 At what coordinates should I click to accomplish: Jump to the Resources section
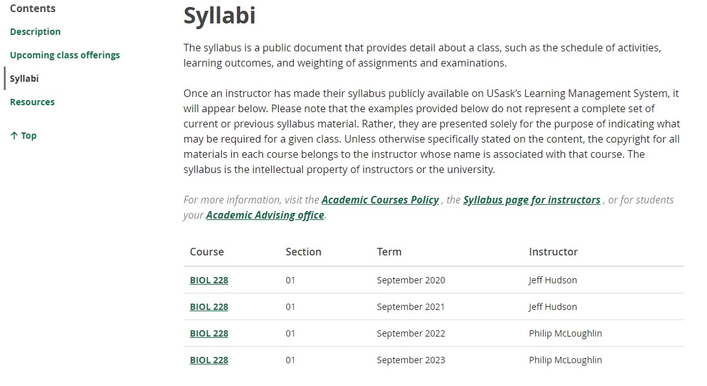point(32,102)
